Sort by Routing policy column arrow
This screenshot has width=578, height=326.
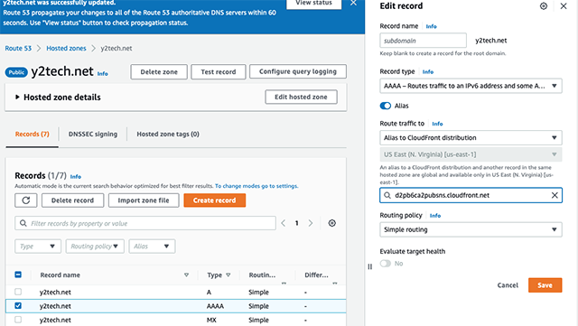point(284,283)
